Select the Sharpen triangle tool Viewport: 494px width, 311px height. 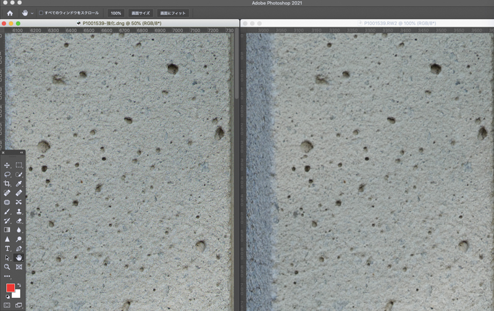(7, 239)
